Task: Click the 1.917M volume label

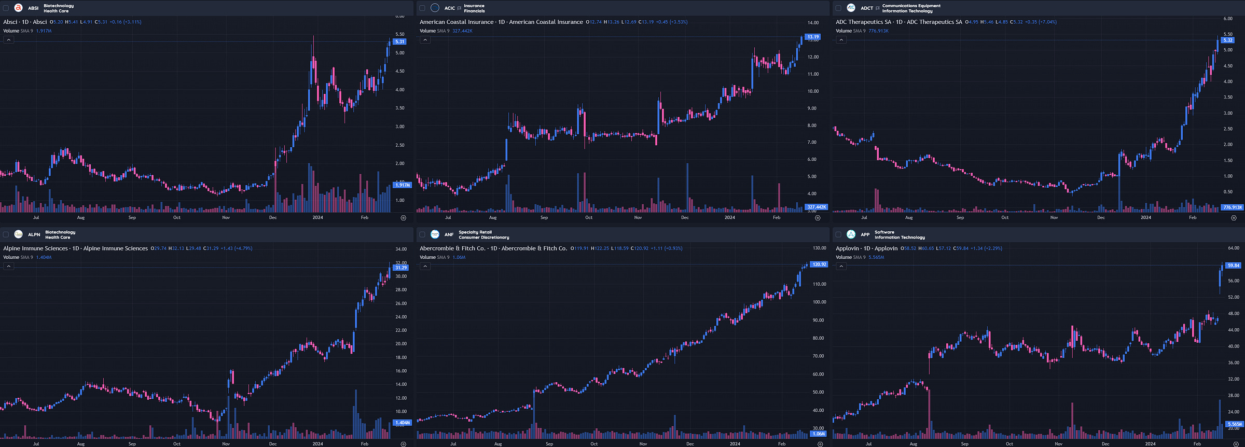Action: 403,185
